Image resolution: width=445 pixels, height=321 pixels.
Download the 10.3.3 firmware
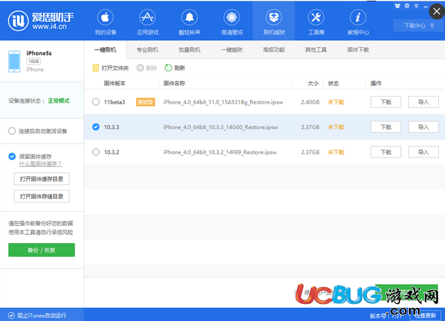(386, 127)
